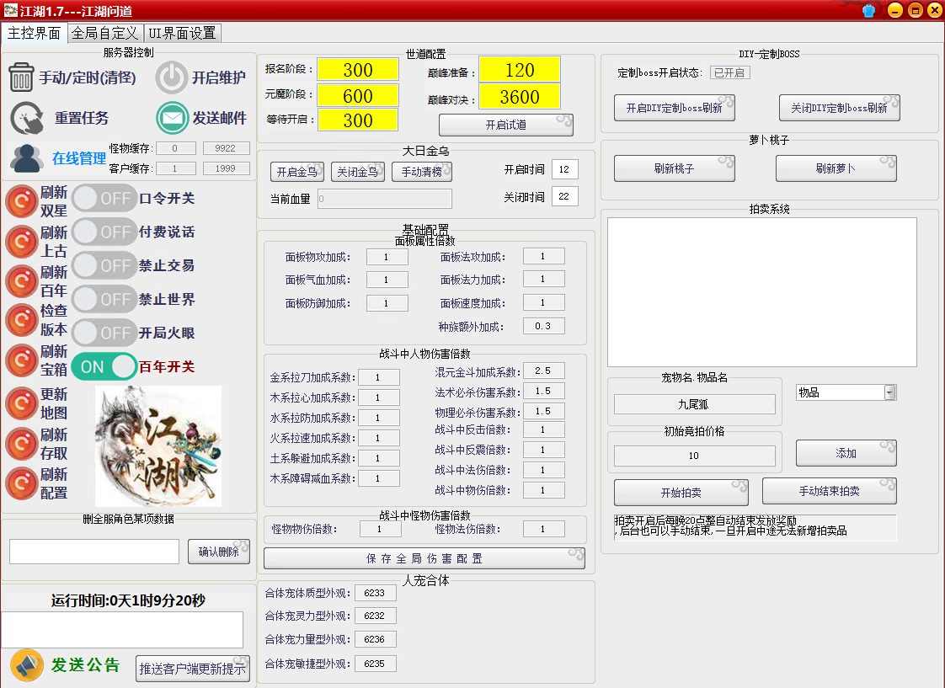This screenshot has height=688, width=945.
Task: Click the 开始拍卖 button
Action: click(x=681, y=493)
